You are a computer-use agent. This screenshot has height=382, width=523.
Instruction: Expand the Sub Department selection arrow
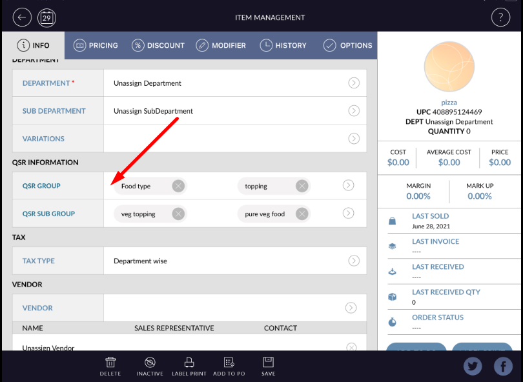[x=354, y=110]
